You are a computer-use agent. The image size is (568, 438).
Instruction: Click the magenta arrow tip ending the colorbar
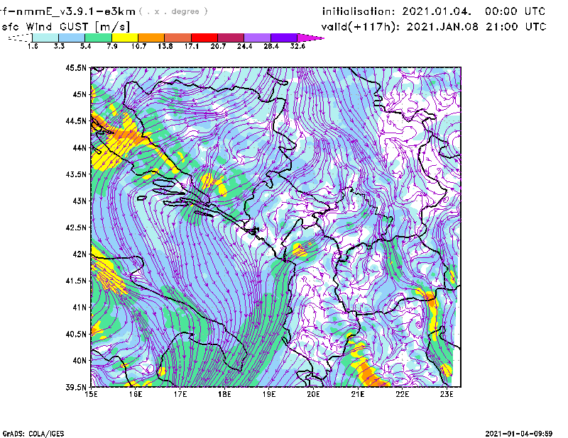(x=311, y=37)
